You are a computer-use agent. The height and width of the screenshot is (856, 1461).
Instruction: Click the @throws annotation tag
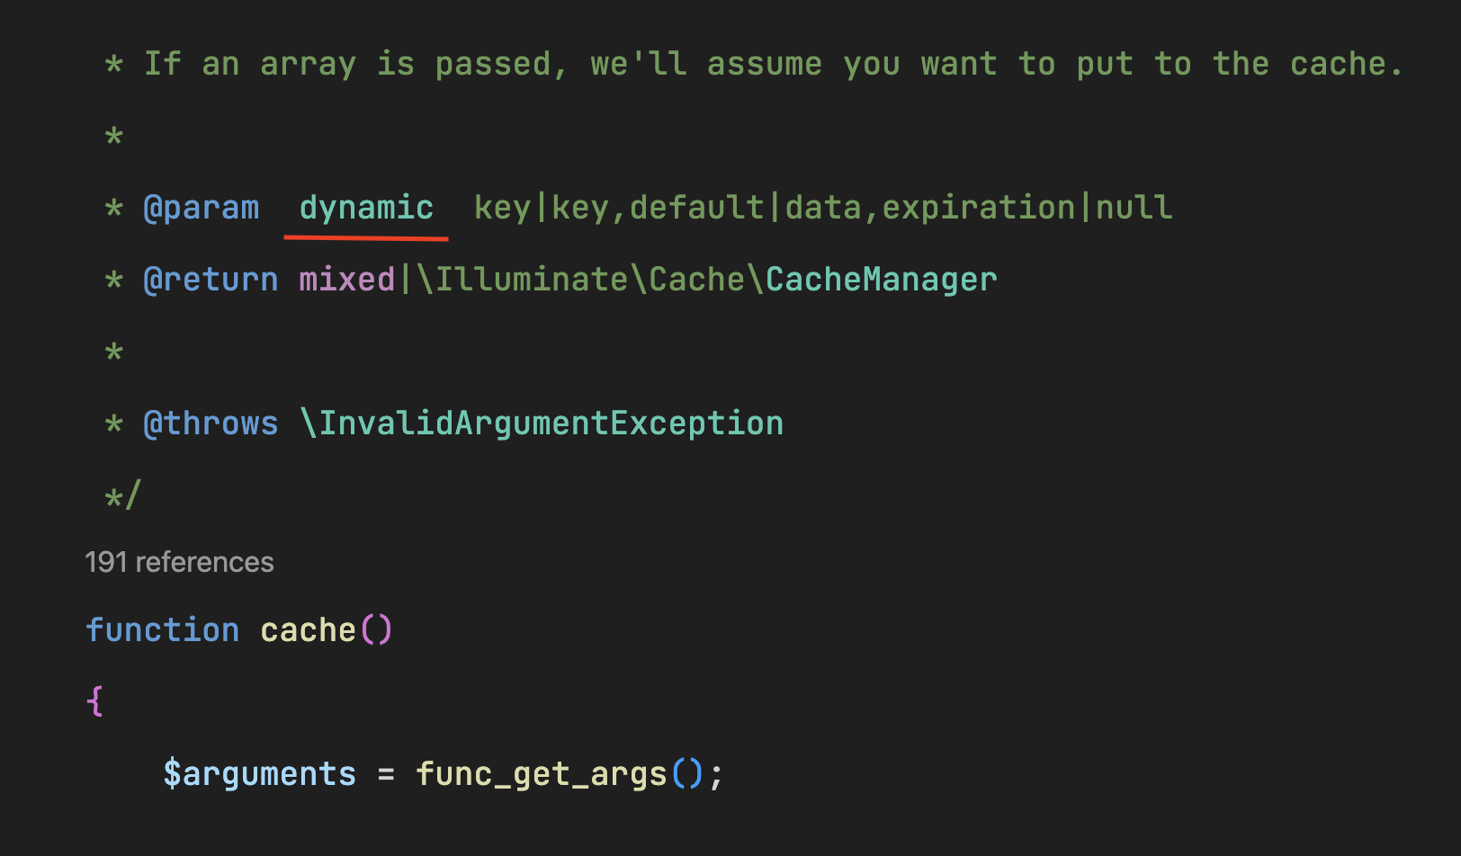click(211, 424)
